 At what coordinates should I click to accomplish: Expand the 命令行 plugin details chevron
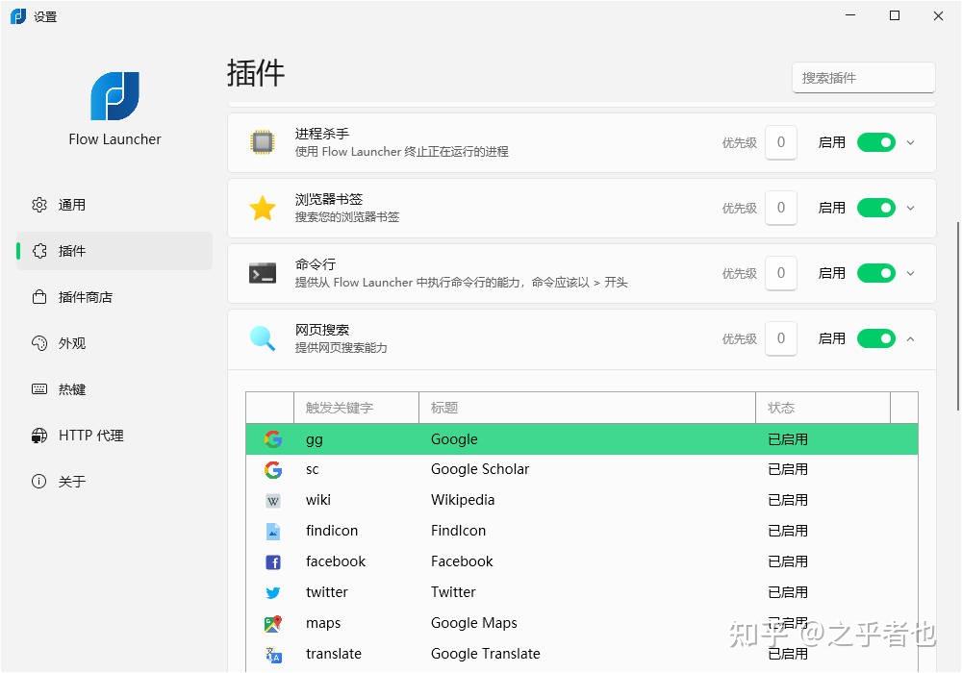point(911,273)
